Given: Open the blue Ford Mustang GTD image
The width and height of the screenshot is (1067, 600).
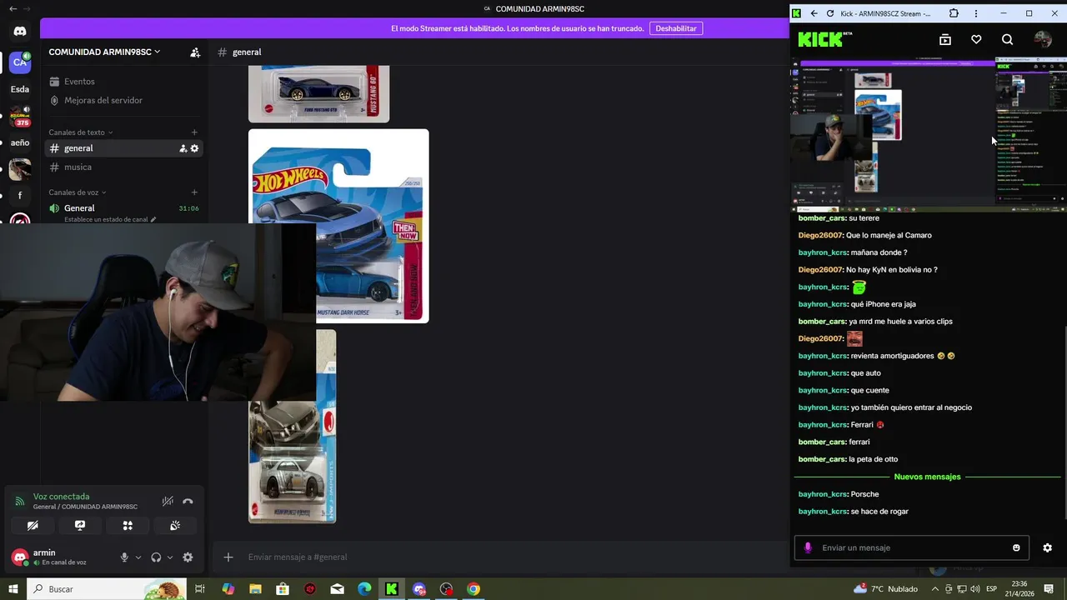Looking at the screenshot, I should 319,93.
